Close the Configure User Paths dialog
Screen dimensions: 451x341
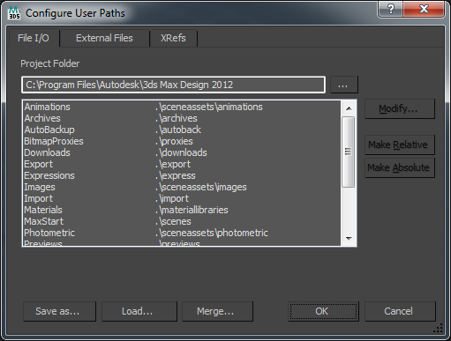(x=424, y=9)
